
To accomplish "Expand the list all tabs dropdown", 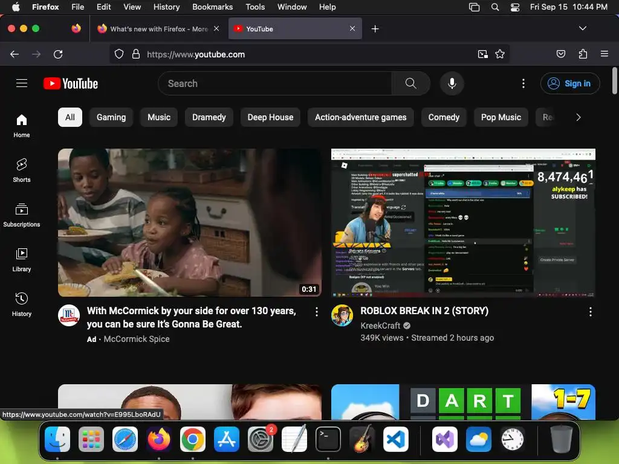I will click(582, 28).
